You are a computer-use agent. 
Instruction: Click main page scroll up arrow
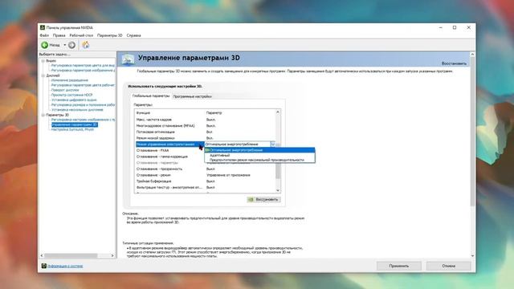point(472,55)
